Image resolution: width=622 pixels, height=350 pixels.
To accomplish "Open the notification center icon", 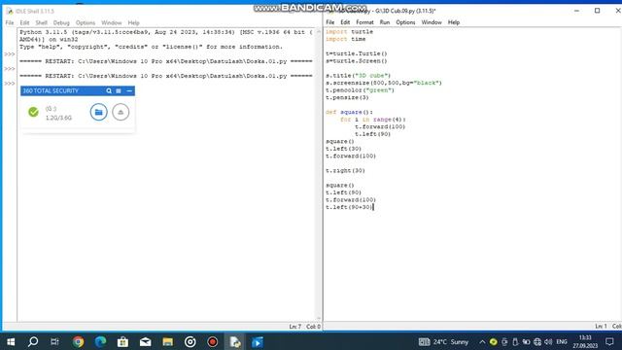I will [x=609, y=341].
